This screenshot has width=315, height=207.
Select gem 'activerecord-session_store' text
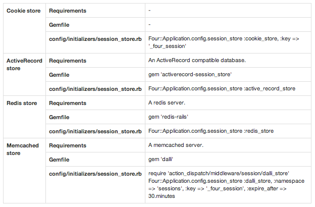(x=190, y=74)
